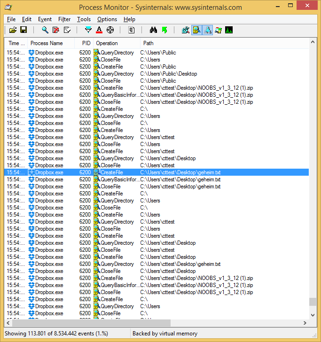Open the Filter menu
321x342 pixels.
point(64,19)
